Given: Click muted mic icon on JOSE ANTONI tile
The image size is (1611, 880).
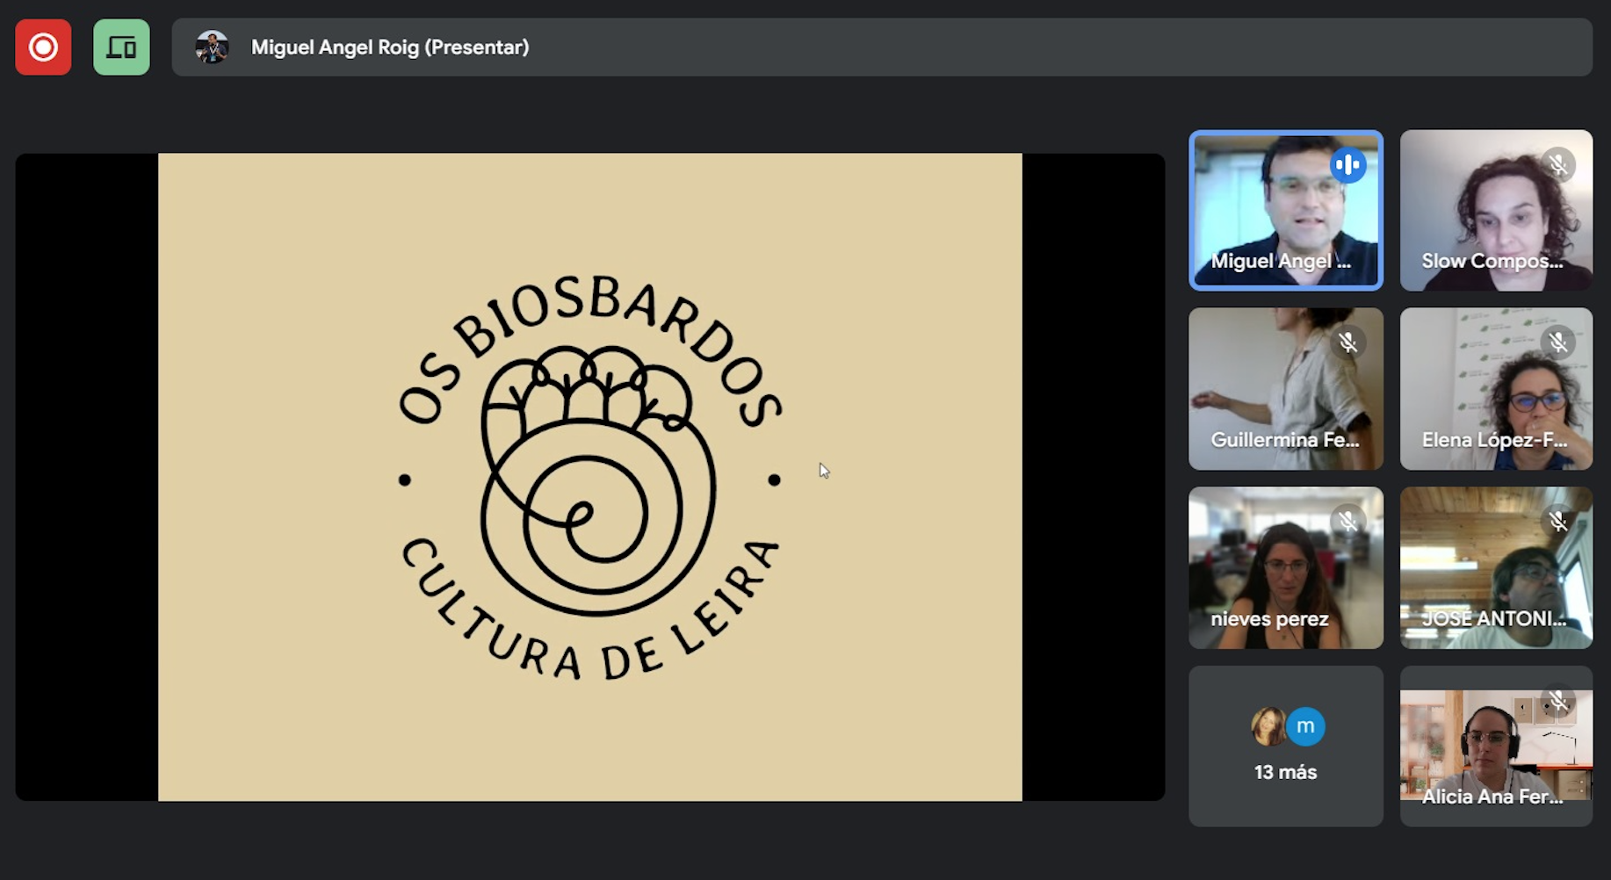Looking at the screenshot, I should tap(1558, 522).
